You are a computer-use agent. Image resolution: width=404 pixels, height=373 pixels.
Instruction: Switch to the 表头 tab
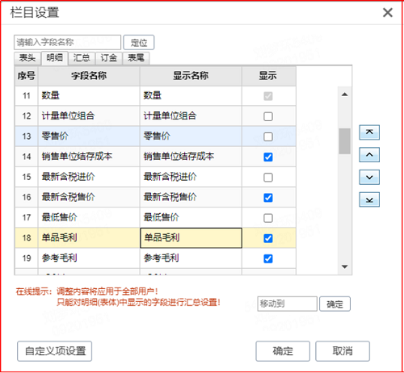(x=27, y=58)
